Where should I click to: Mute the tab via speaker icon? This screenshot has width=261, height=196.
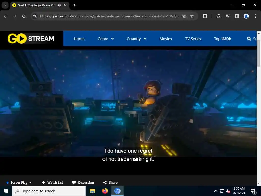point(59,5)
